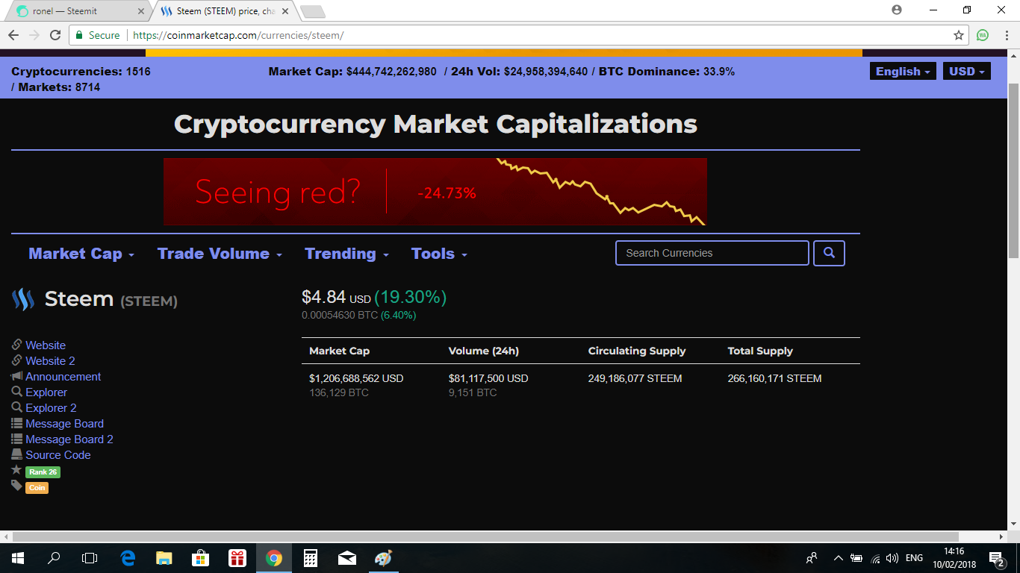This screenshot has height=573, width=1020.
Task: Click the orange Coin tag badge
Action: point(37,488)
